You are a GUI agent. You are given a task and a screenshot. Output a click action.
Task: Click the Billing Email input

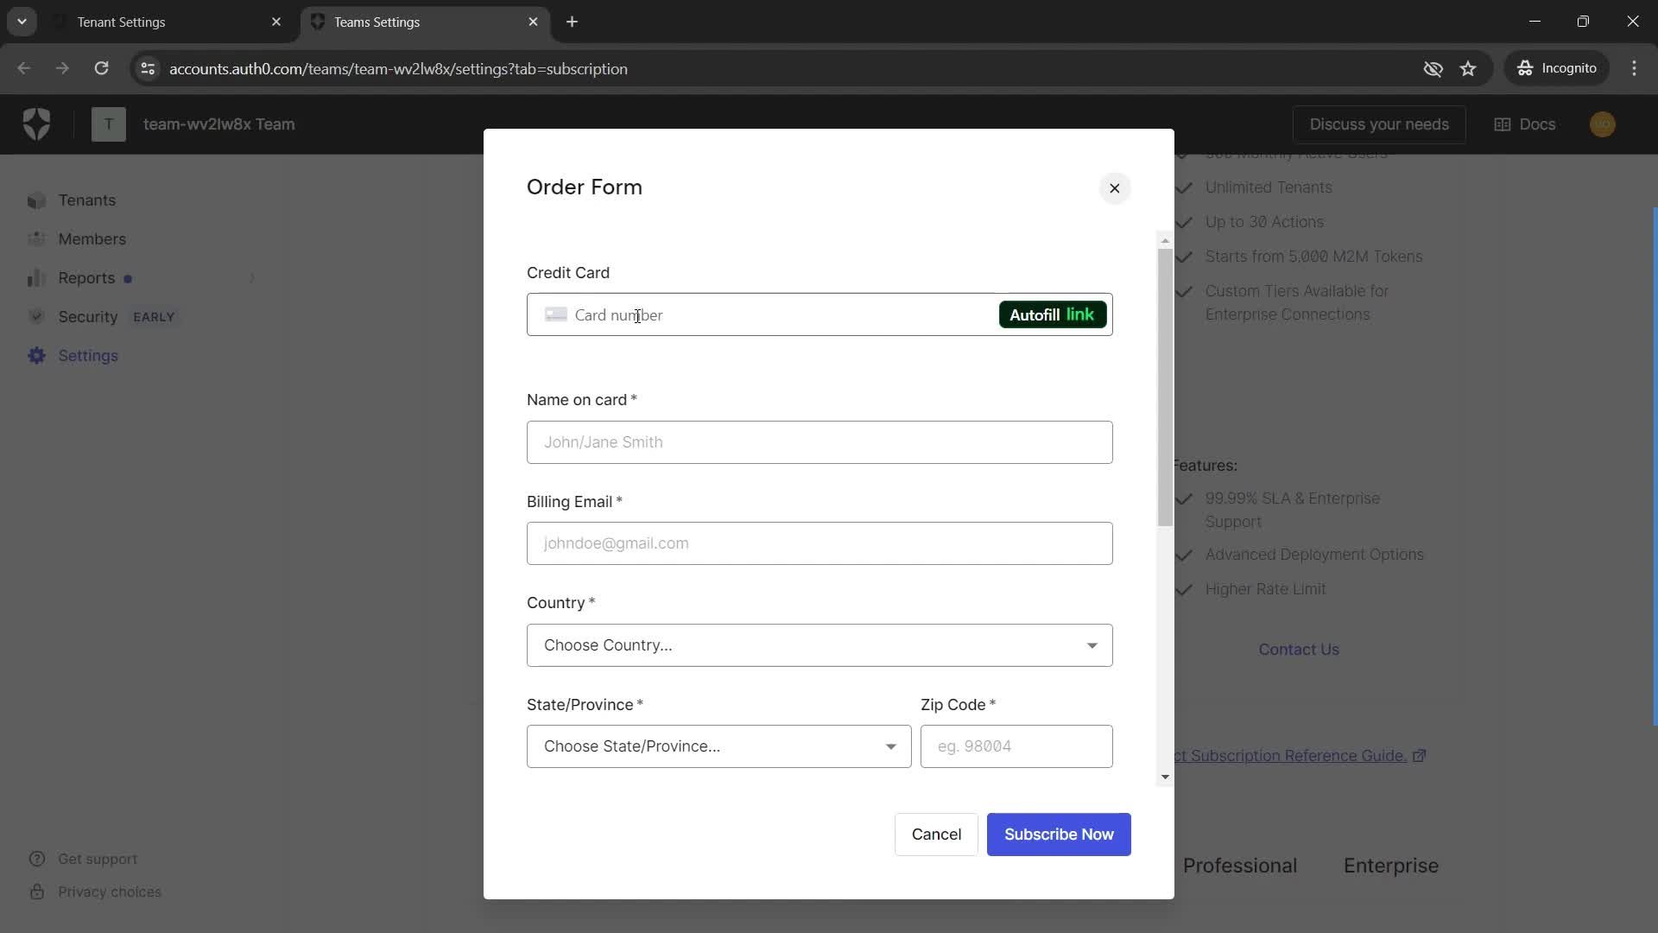(x=820, y=543)
